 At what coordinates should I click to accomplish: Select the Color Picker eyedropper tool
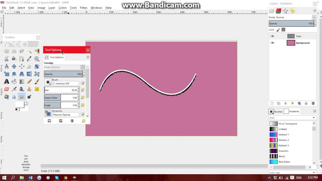pos(29,59)
